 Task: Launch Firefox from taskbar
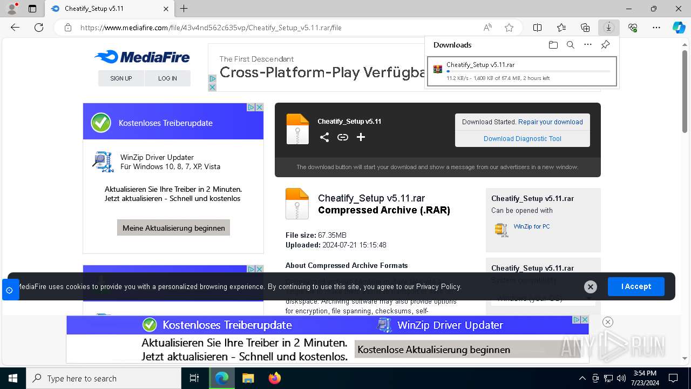tap(275, 378)
